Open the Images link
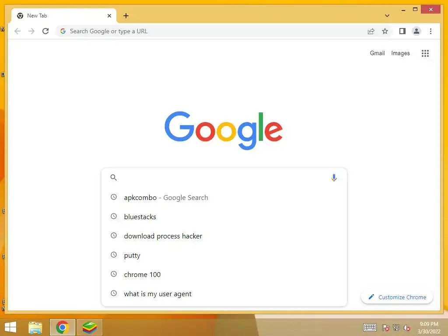This screenshot has width=448, height=336. point(400,53)
